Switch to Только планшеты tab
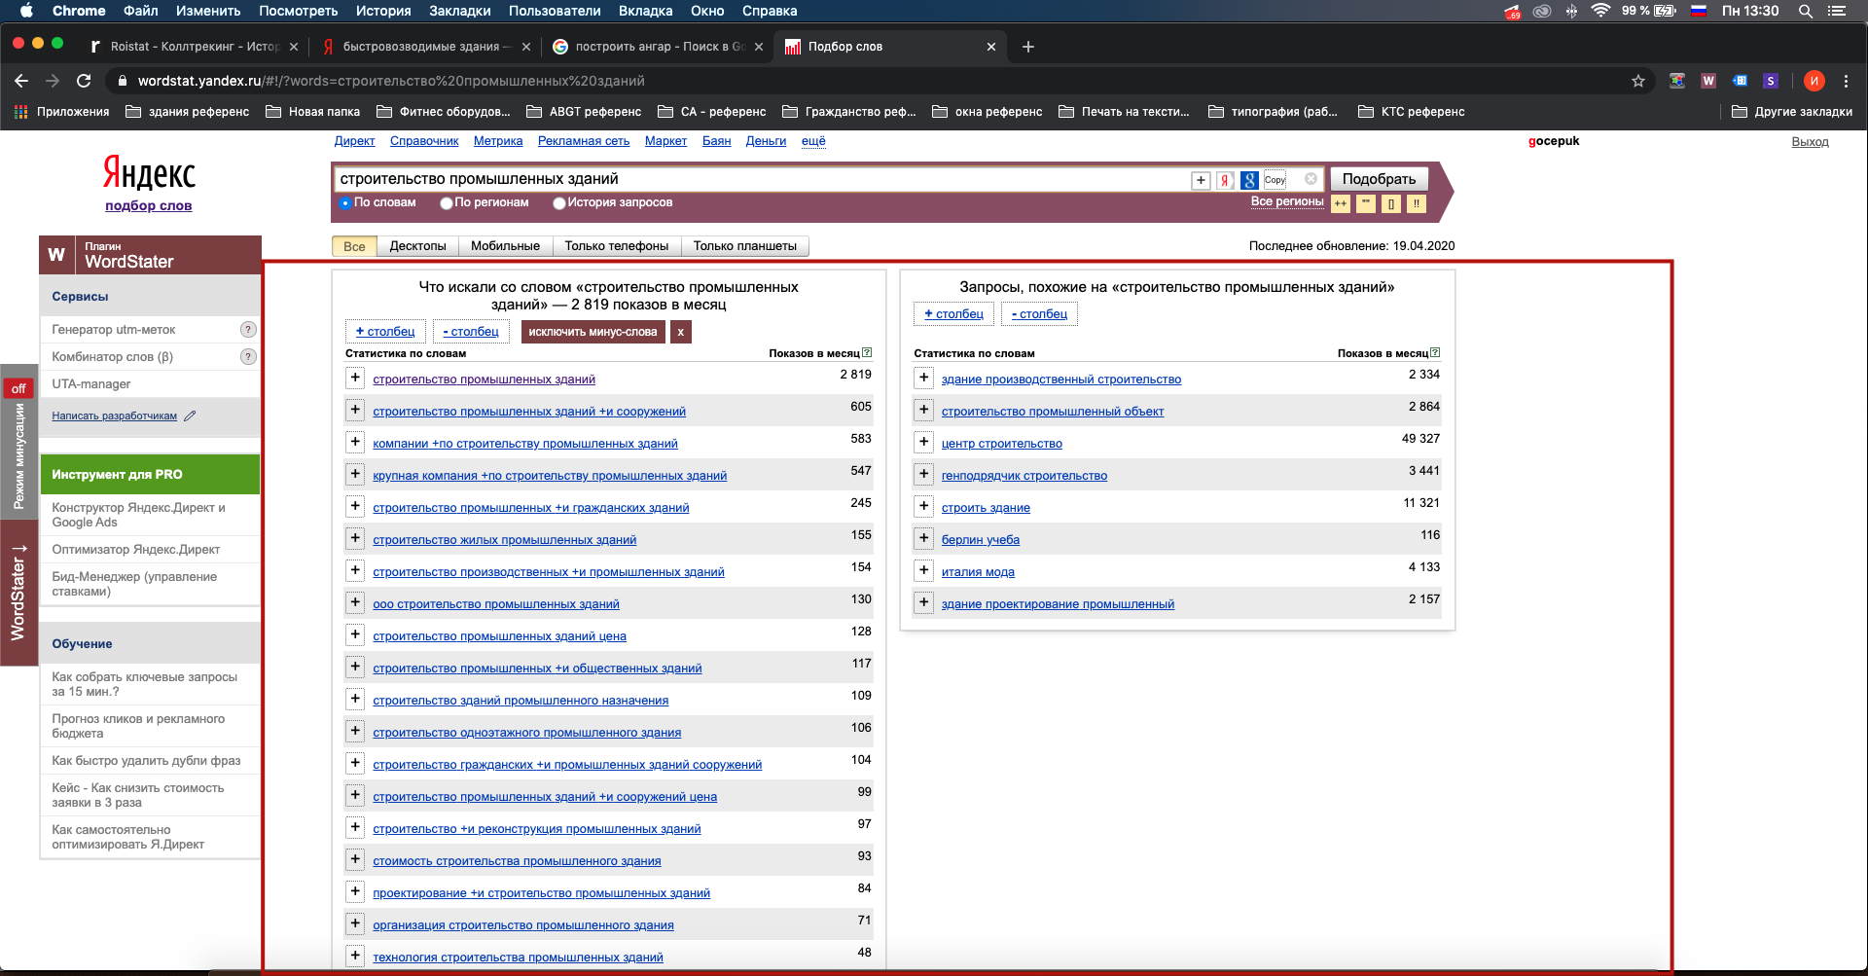The image size is (1868, 976). click(x=745, y=246)
